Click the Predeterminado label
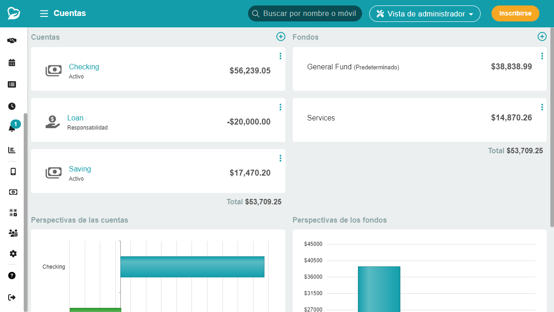 tap(377, 67)
